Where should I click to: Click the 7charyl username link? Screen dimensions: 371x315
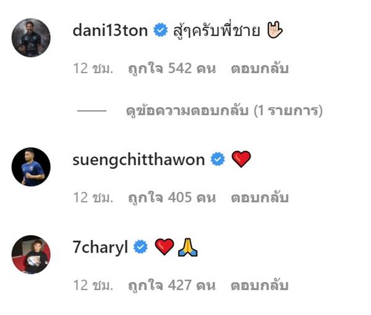(x=100, y=248)
